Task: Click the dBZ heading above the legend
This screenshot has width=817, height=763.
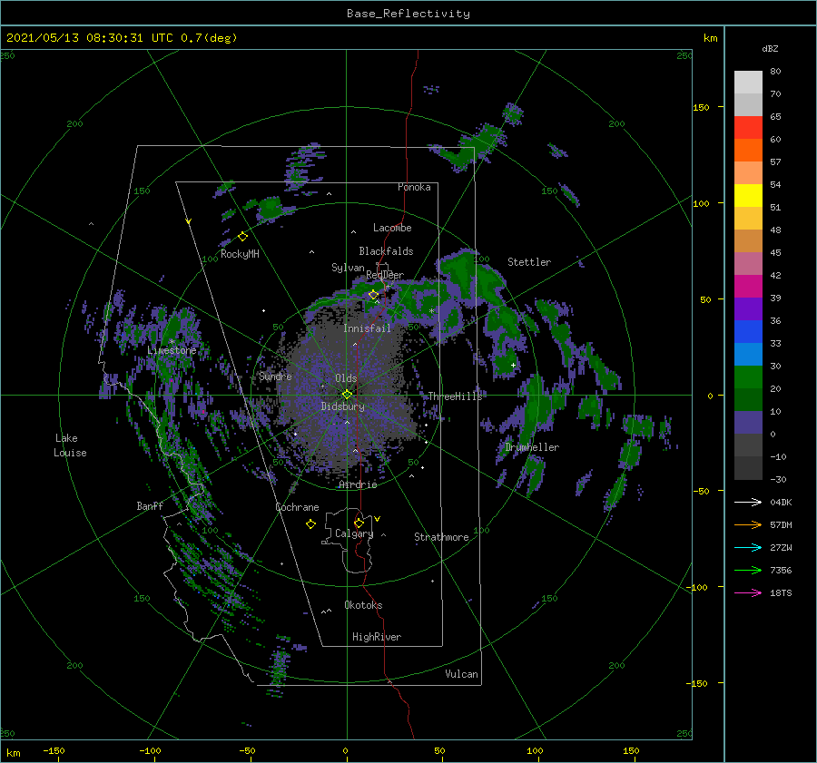Action: [770, 48]
